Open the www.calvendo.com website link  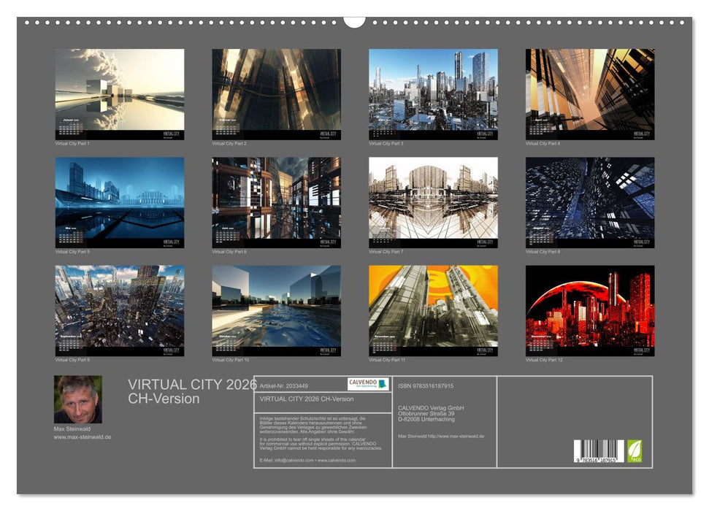coord(337,461)
